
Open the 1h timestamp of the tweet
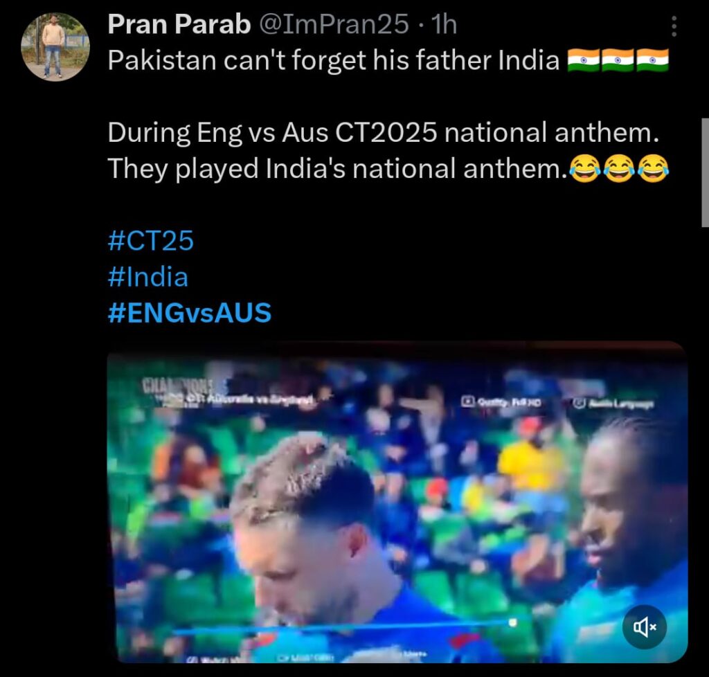tap(444, 24)
